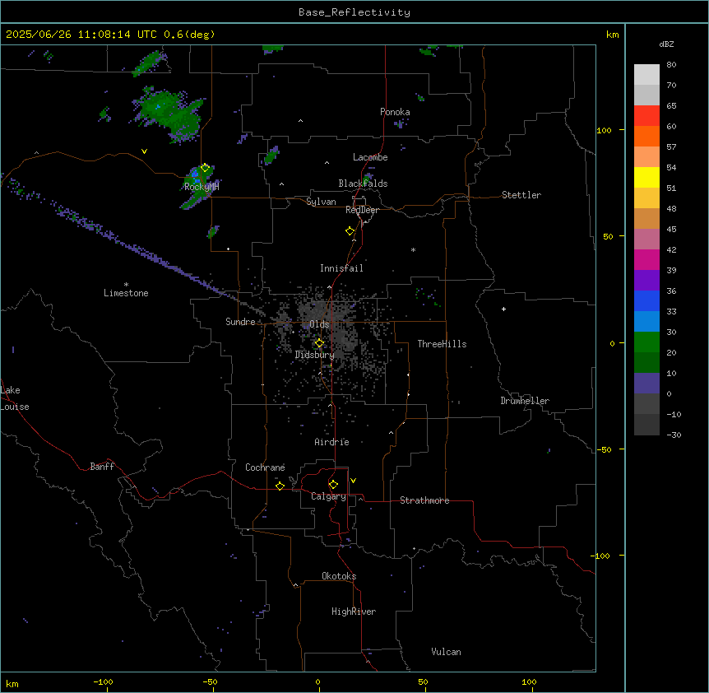Select the yellow diamond marker below Cochrane

pyautogui.click(x=280, y=486)
